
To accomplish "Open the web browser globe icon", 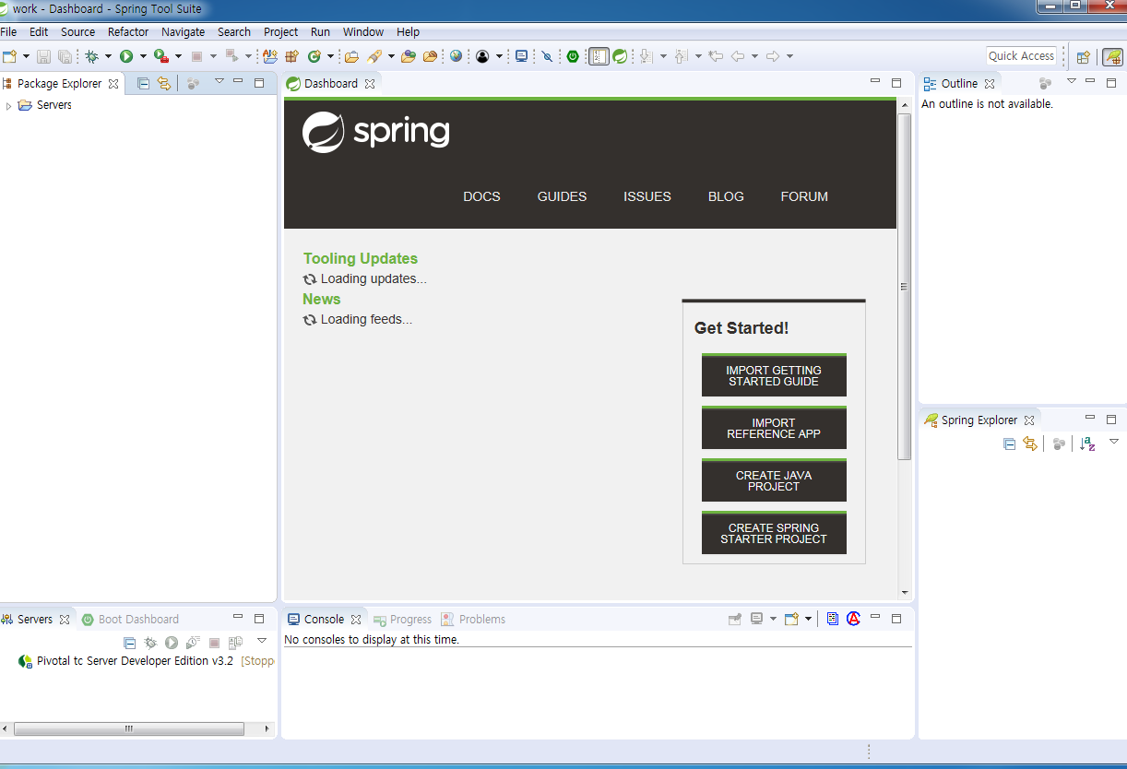I will [456, 56].
